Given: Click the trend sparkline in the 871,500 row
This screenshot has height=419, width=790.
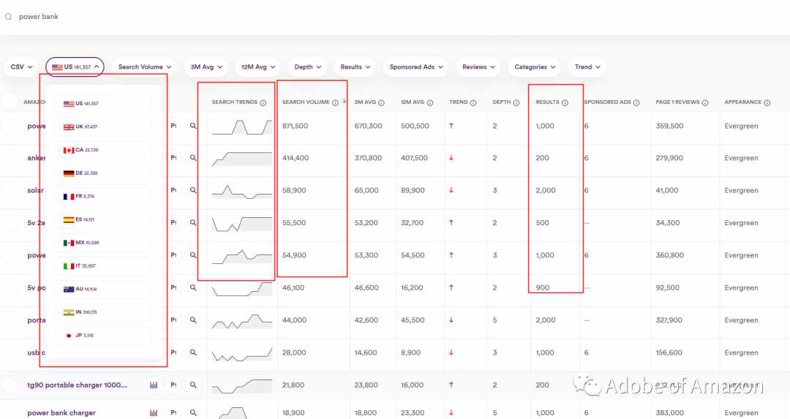Looking at the screenshot, I should point(242,127).
